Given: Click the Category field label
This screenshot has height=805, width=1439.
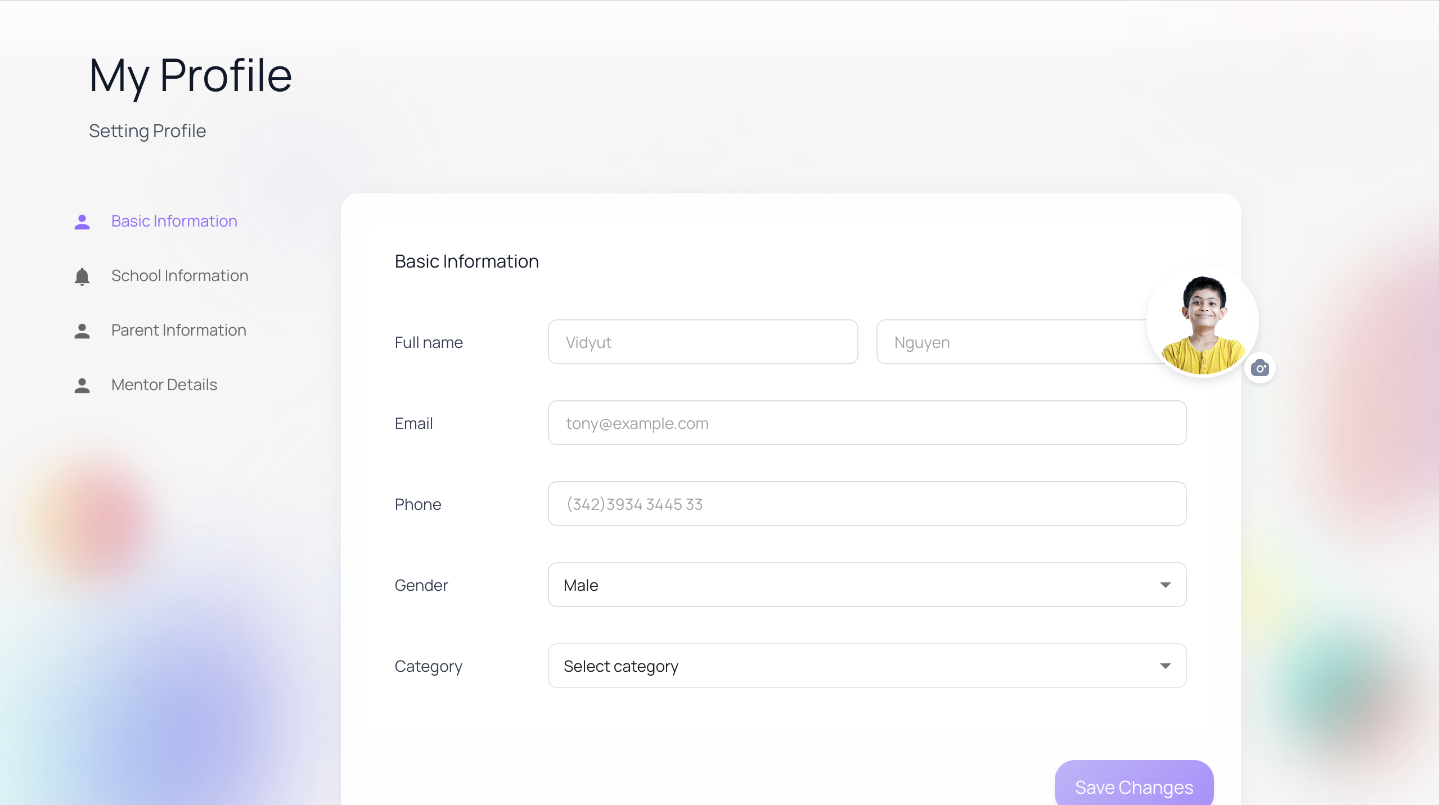Looking at the screenshot, I should tap(429, 667).
